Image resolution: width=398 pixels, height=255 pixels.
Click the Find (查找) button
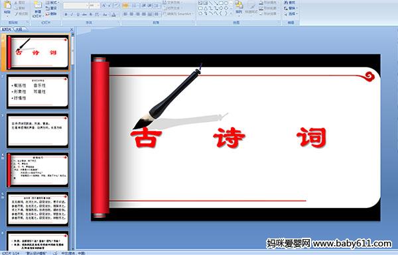pyautogui.click(x=290, y=3)
